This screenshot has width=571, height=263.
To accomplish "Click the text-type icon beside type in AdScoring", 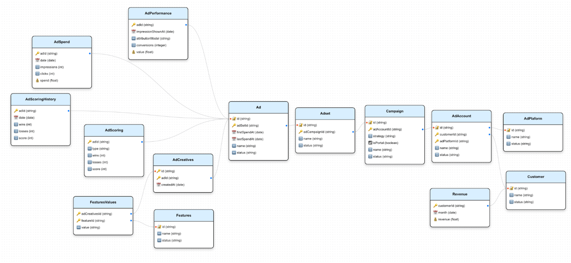I will (89, 148).
